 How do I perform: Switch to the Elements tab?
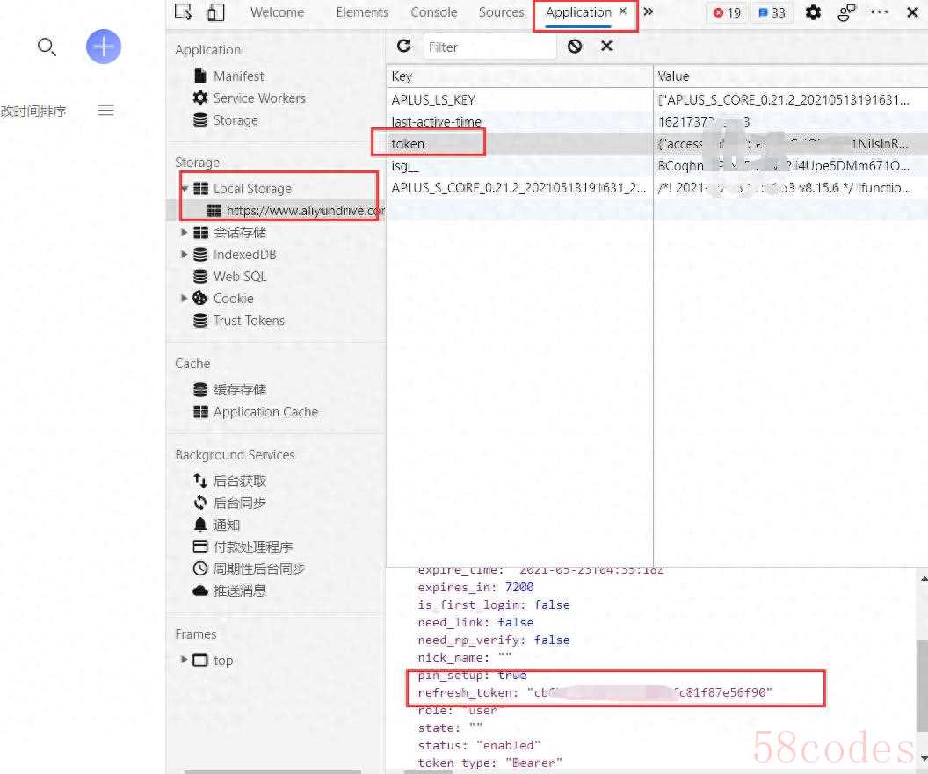point(362,12)
